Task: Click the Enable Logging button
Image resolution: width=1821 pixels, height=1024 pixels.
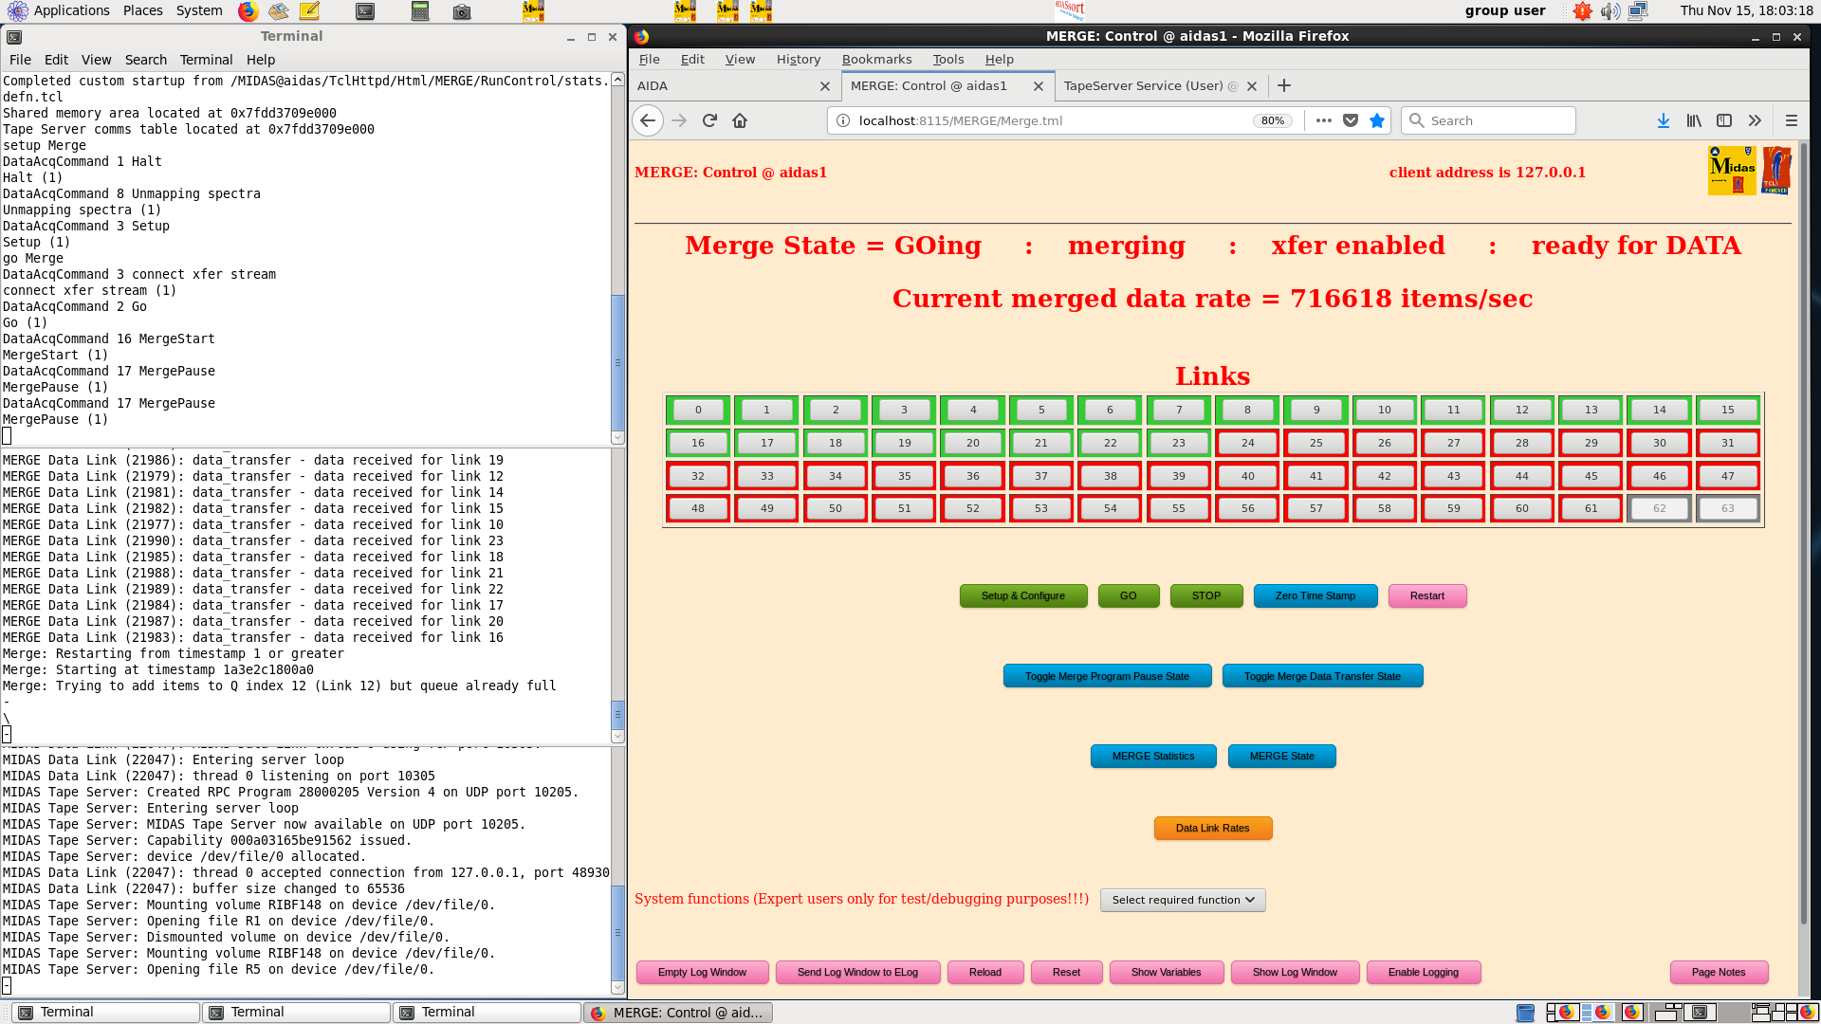Action: click(1423, 972)
